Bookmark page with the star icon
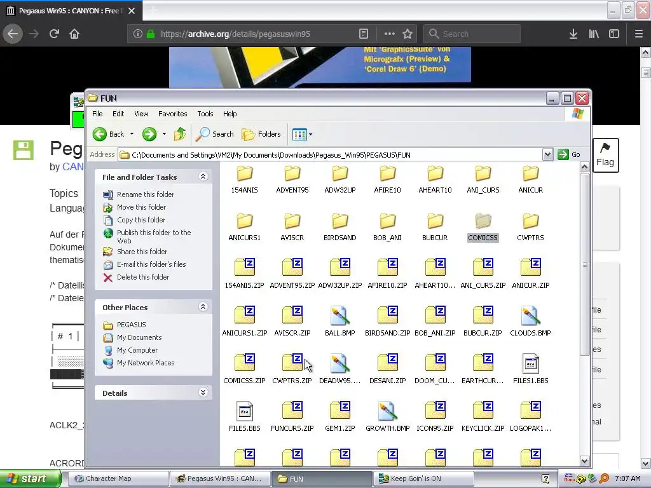The width and height of the screenshot is (651, 488). click(x=408, y=34)
